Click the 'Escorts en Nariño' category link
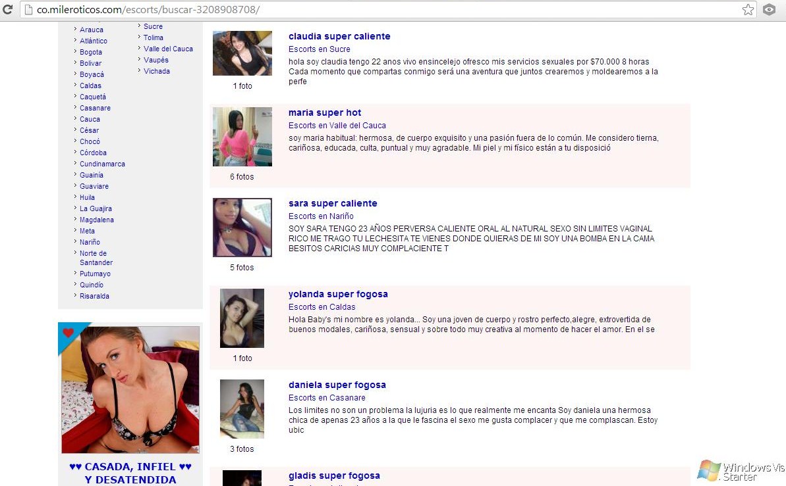Viewport: 786px width, 486px height. [x=321, y=216]
